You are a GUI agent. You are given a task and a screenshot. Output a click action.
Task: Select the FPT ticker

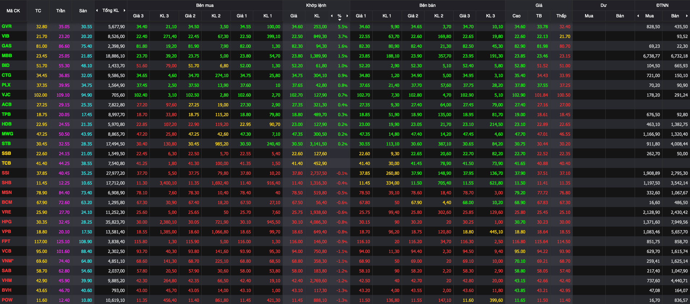[x=6, y=241]
